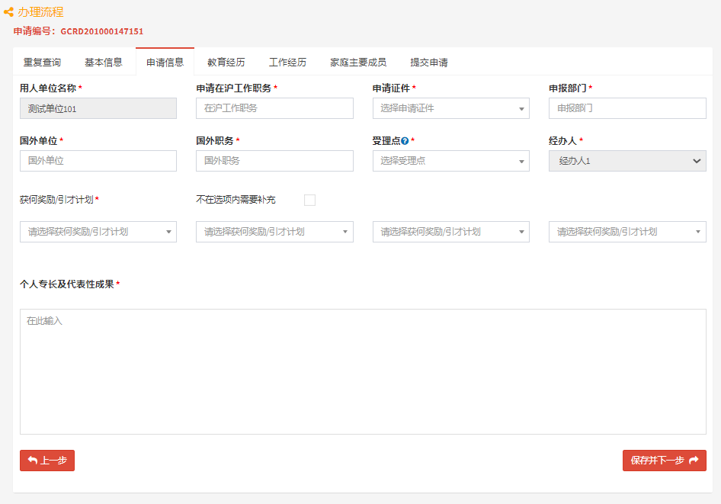
Task: Expand the 选择受理点 dropdown
Action: [450, 161]
